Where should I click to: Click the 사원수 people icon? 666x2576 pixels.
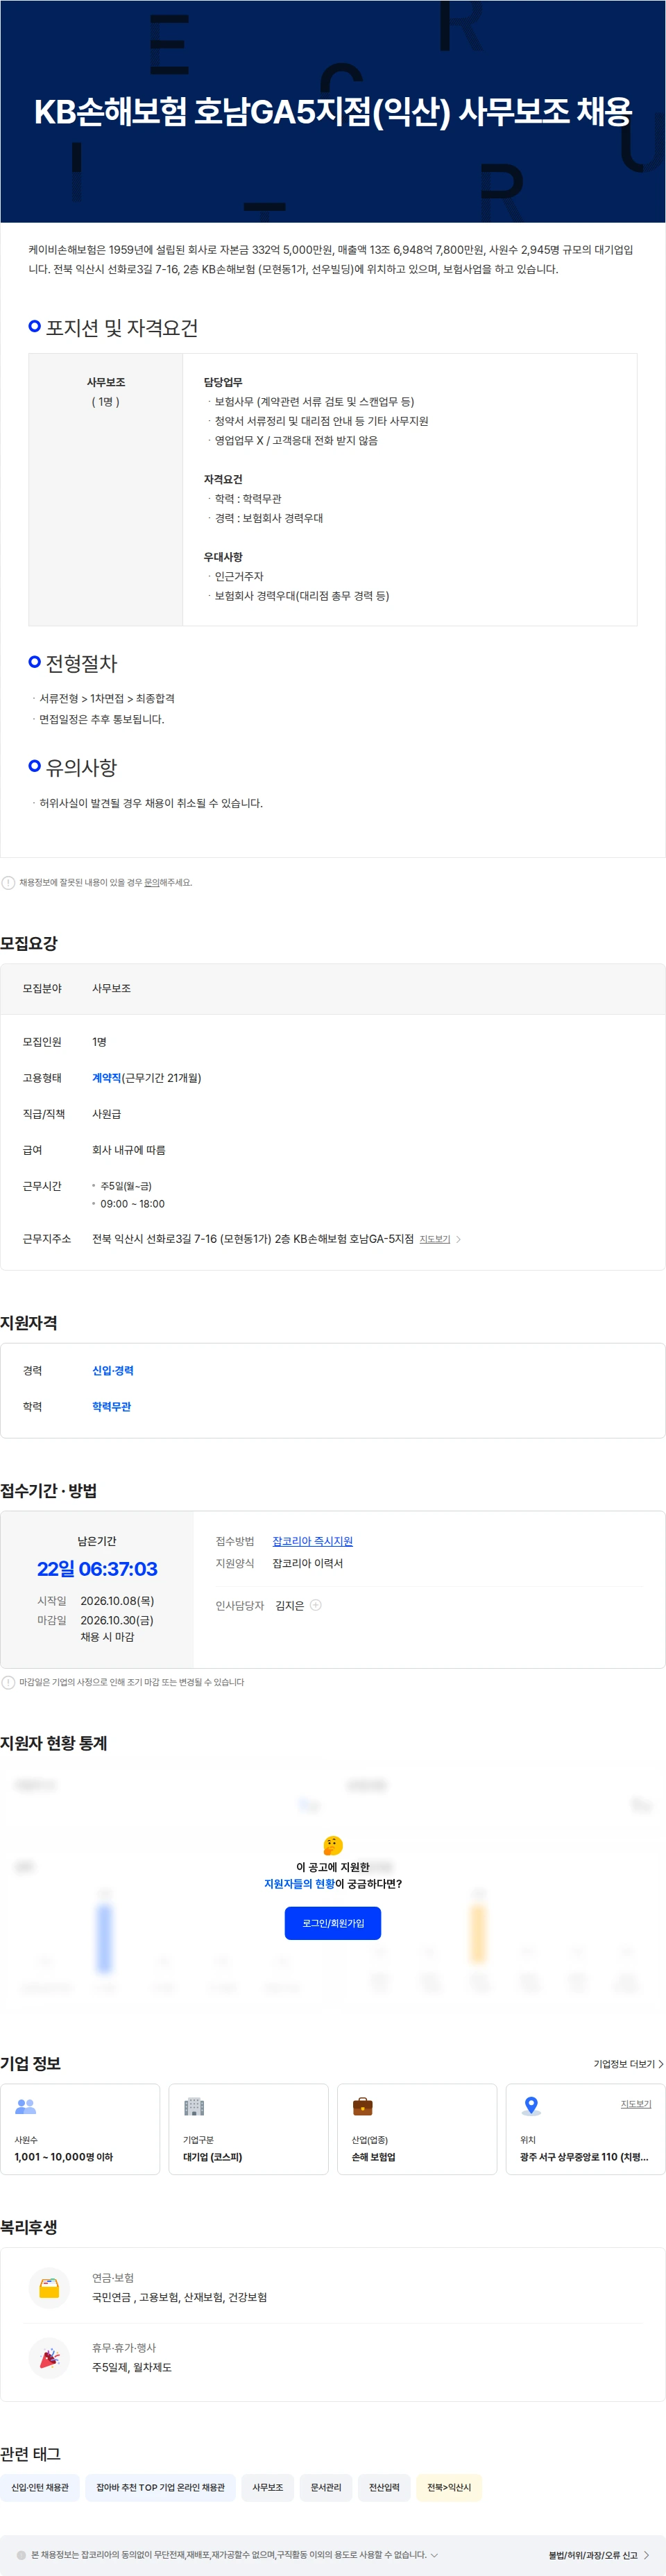tap(26, 2106)
